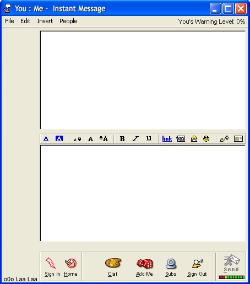
Task: Open the Insert menu
Action: (45, 21)
